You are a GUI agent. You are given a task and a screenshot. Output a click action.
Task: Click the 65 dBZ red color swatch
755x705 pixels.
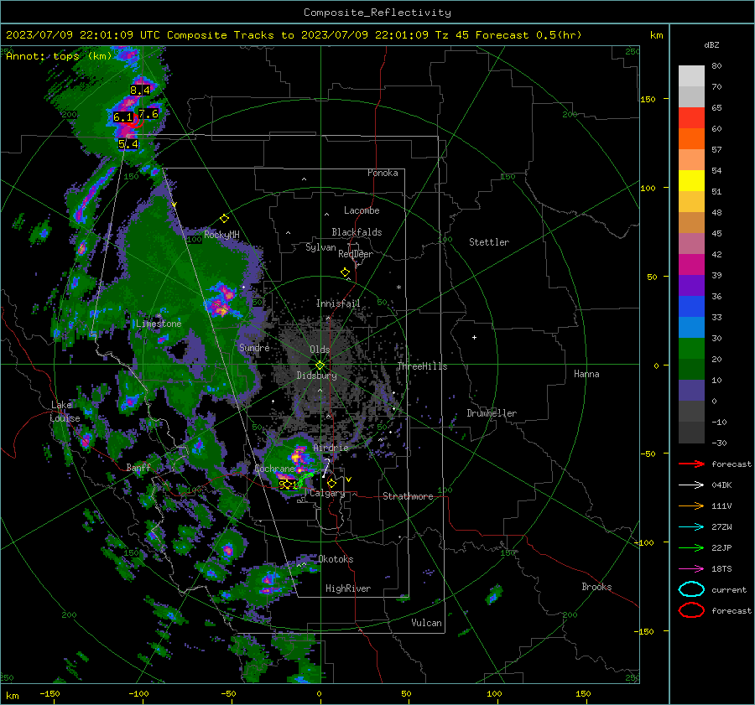691,117
